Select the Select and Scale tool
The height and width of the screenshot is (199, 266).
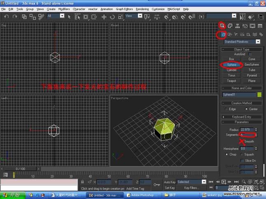point(121,17)
